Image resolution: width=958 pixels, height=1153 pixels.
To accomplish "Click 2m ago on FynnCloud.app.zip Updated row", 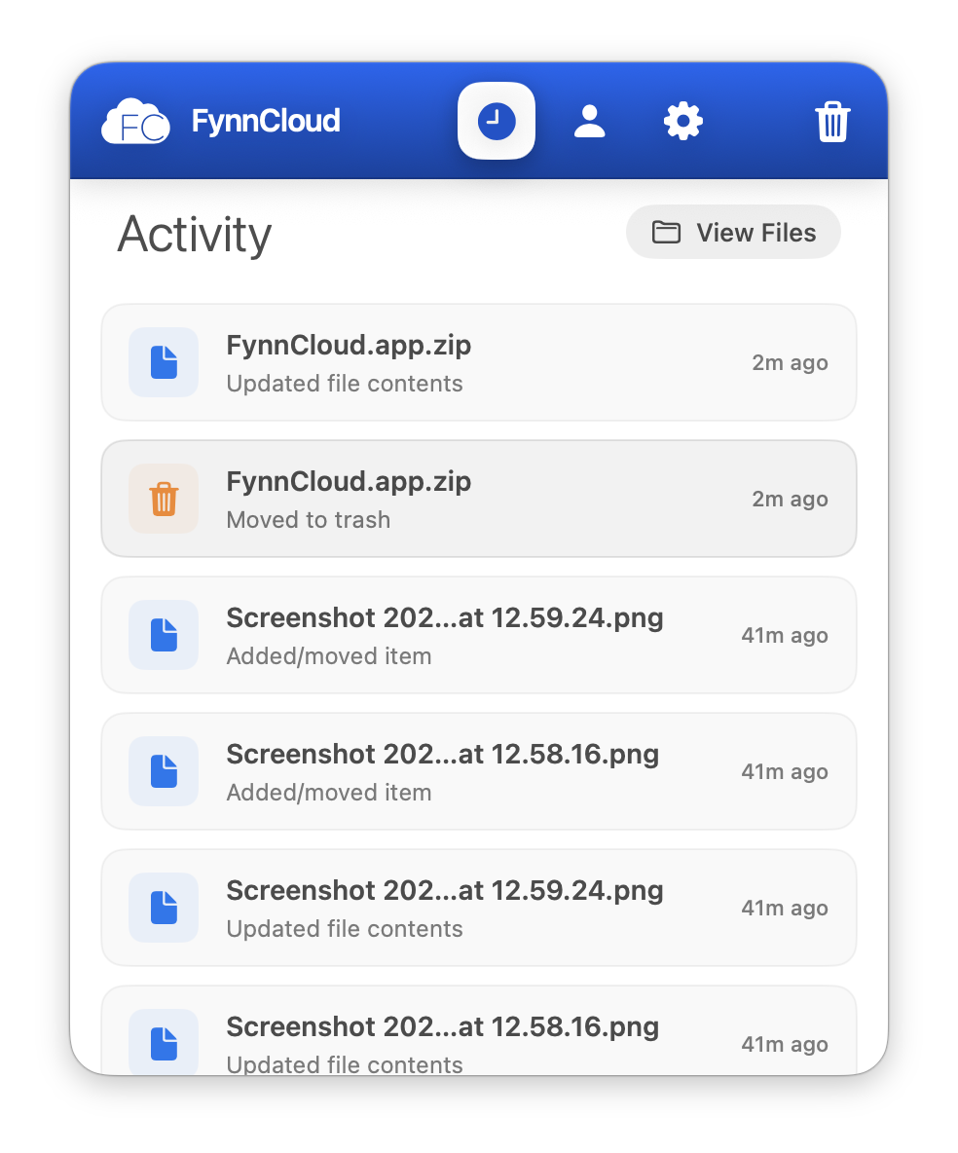I will [790, 363].
